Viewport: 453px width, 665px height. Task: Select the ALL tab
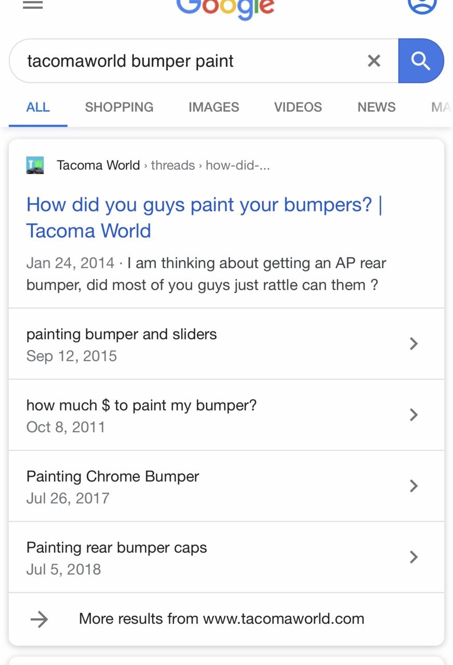tap(38, 108)
